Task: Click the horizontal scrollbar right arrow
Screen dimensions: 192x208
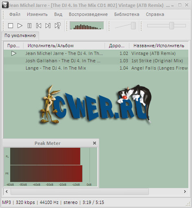Action: (x=185, y=191)
